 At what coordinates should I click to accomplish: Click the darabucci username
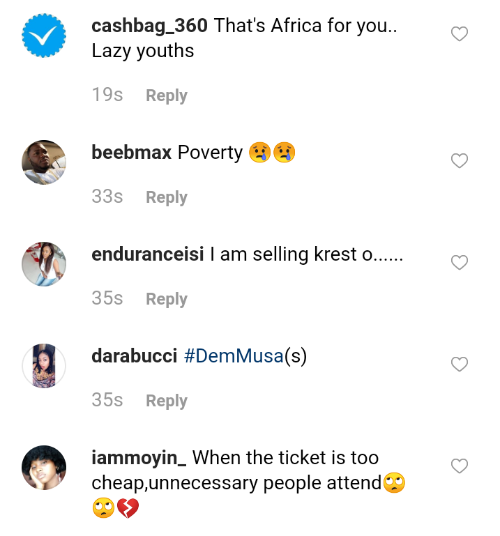(x=132, y=356)
